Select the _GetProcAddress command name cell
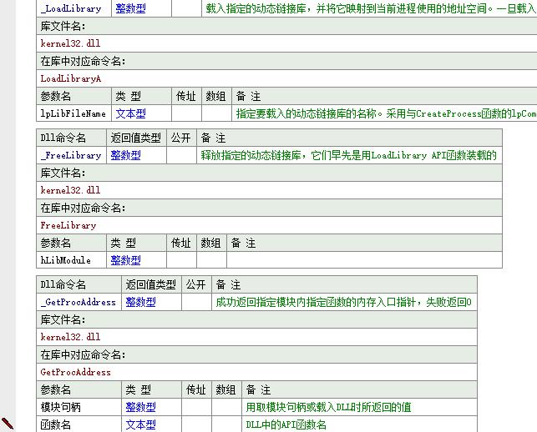The width and height of the screenshot is (537, 432). (79, 302)
